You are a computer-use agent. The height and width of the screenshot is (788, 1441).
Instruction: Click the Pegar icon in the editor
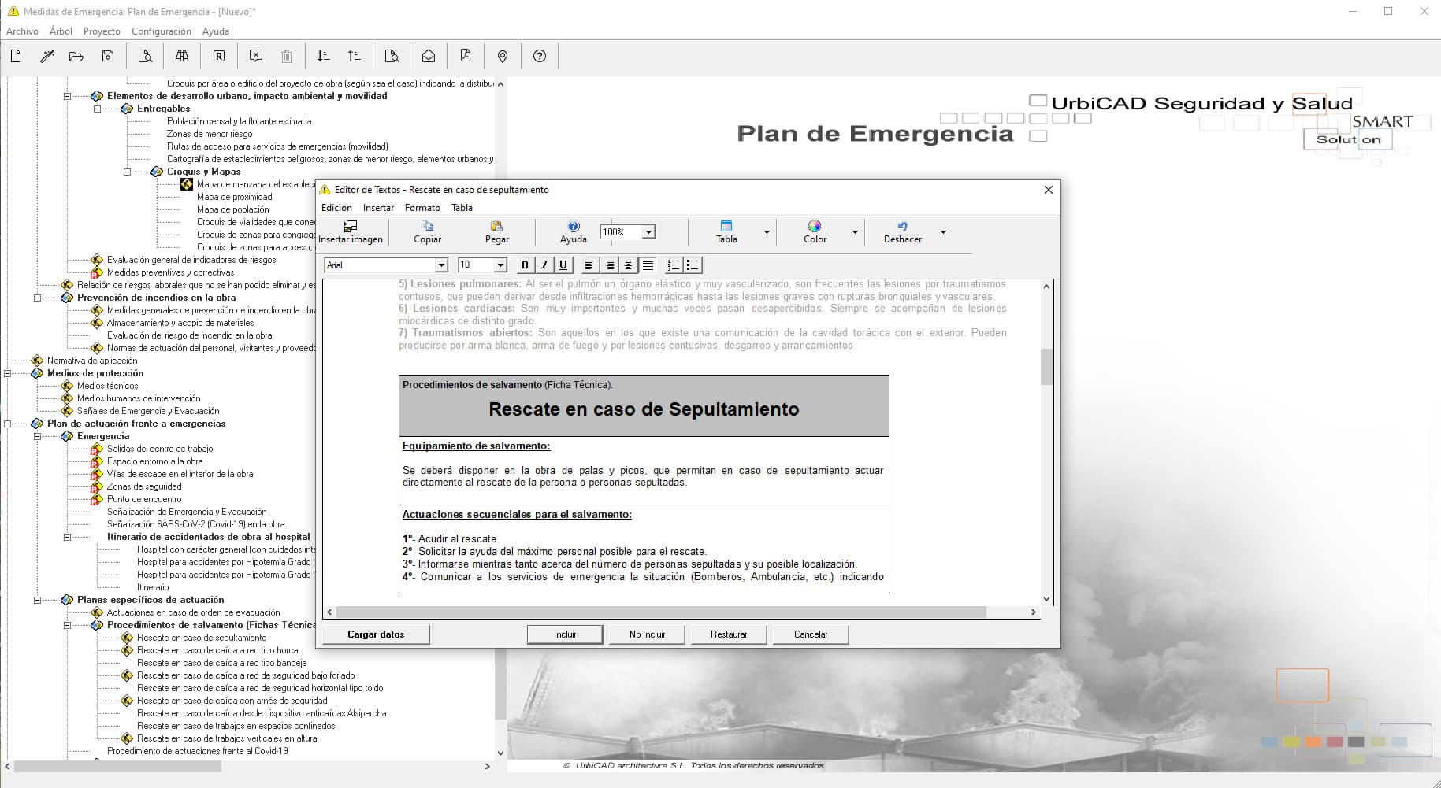(x=496, y=232)
